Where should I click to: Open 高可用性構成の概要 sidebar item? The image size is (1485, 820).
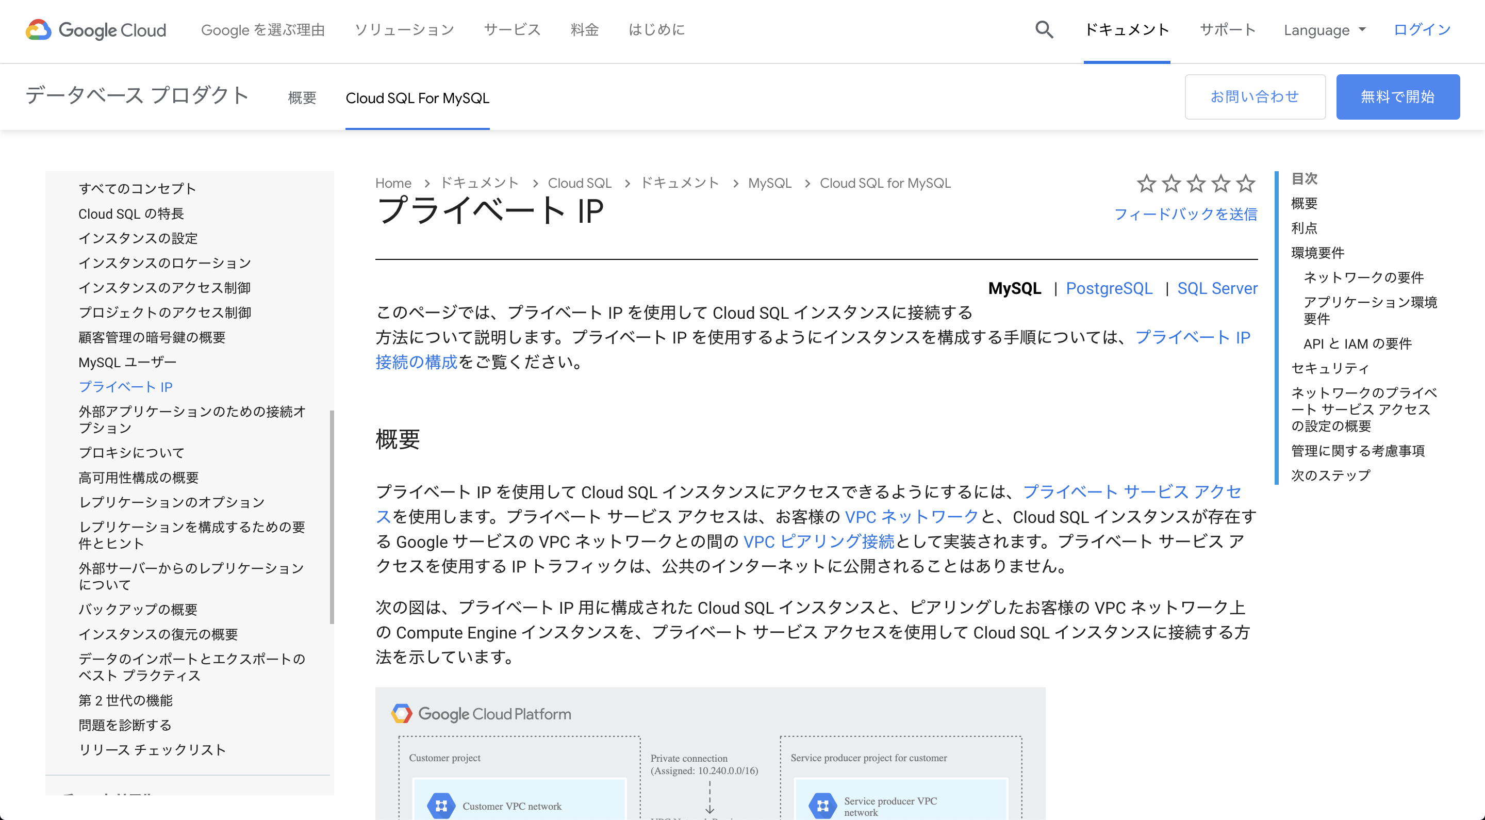click(138, 478)
